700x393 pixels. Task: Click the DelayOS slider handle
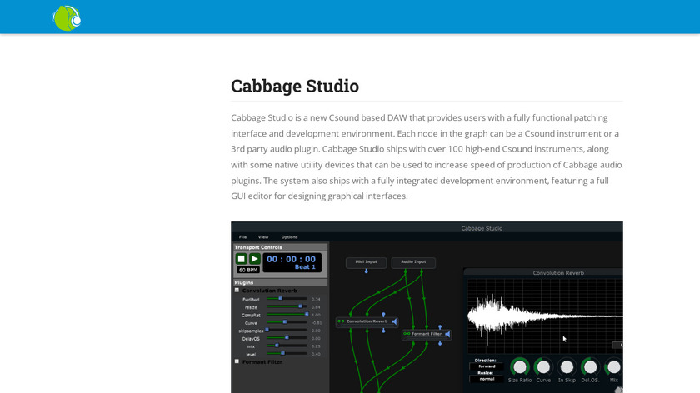pos(287,338)
